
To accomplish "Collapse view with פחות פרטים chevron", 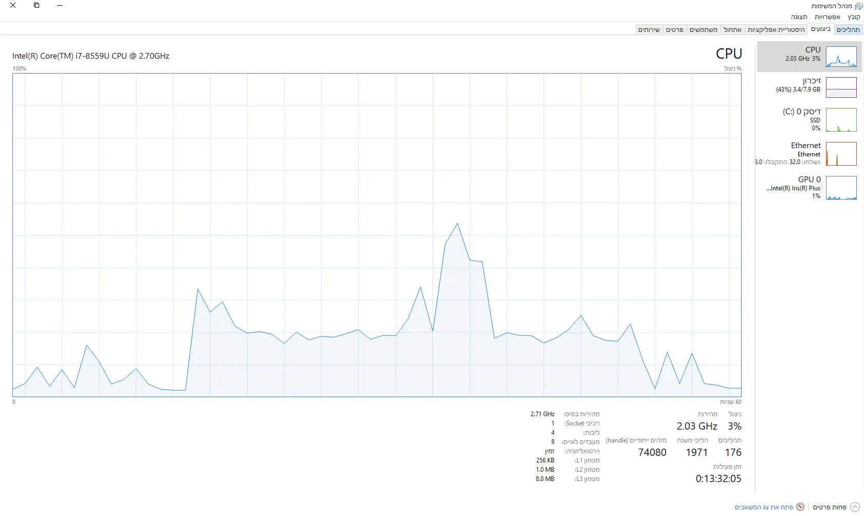I will click(855, 507).
